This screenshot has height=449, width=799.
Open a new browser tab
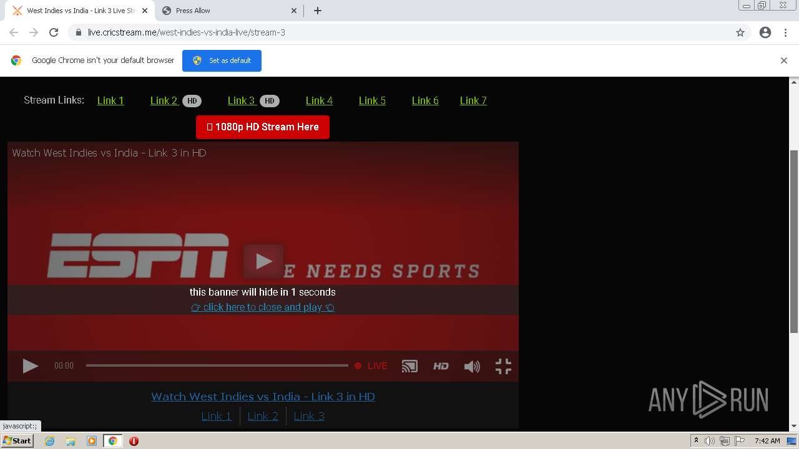click(x=318, y=11)
